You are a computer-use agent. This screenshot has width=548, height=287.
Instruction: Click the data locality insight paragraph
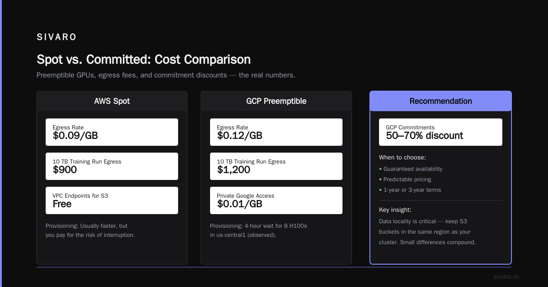[427, 232]
